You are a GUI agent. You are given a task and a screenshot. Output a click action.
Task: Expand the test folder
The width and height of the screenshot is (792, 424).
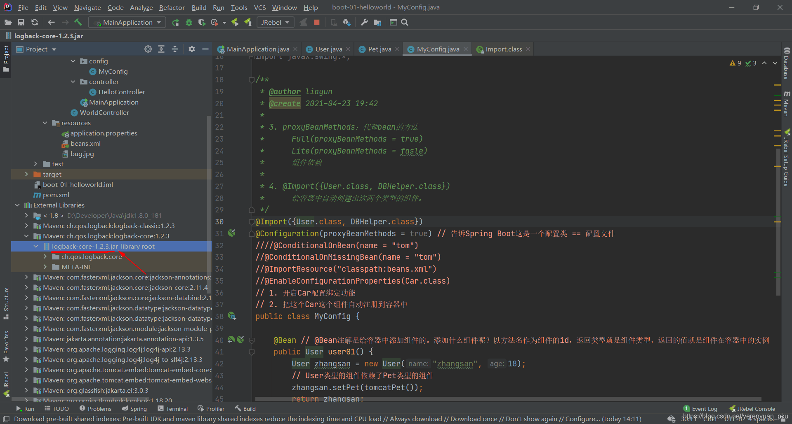(x=35, y=164)
